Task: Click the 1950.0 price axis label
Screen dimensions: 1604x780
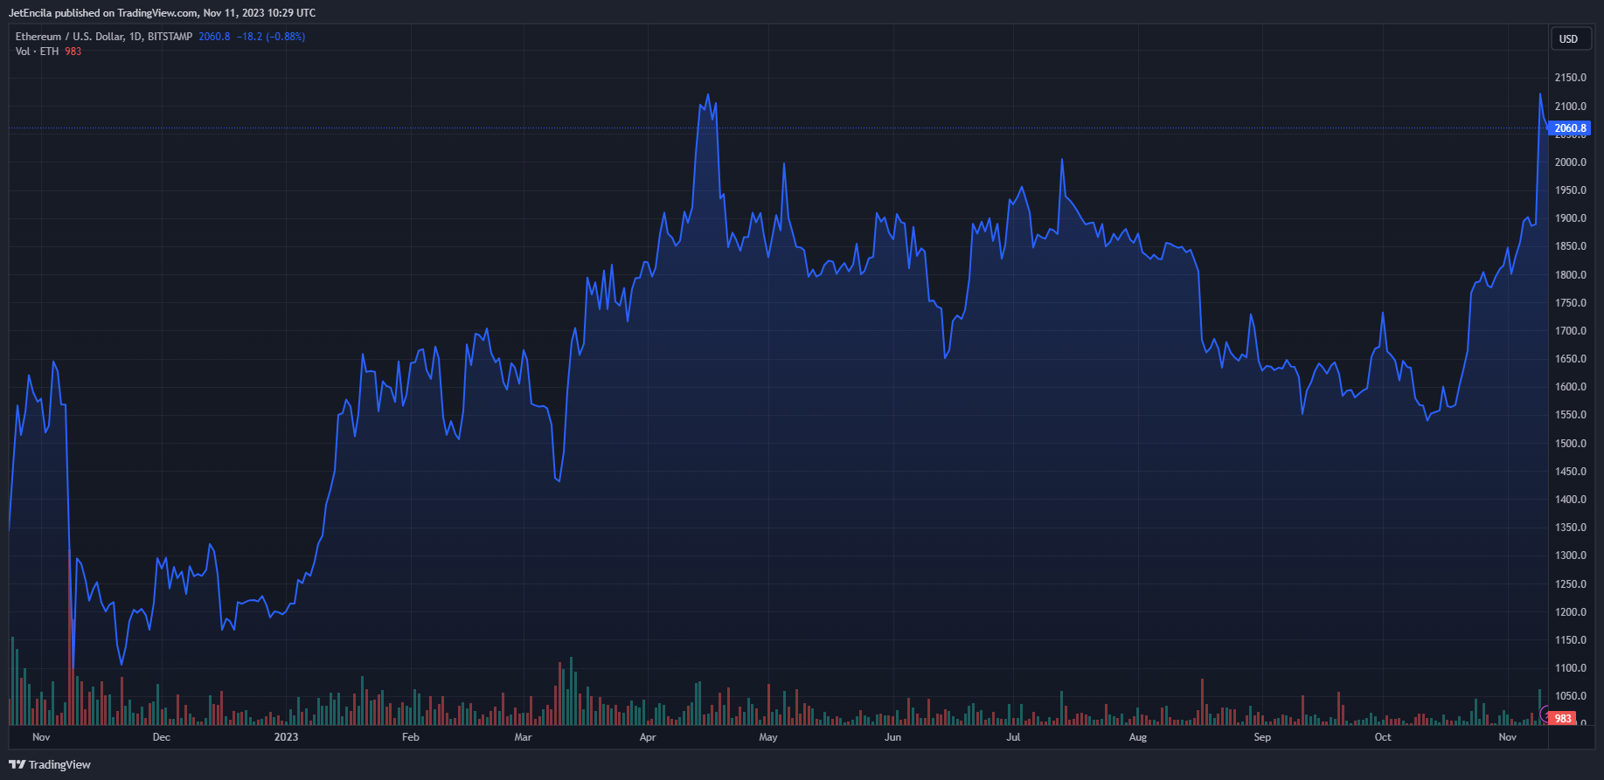Action: [x=1570, y=190]
